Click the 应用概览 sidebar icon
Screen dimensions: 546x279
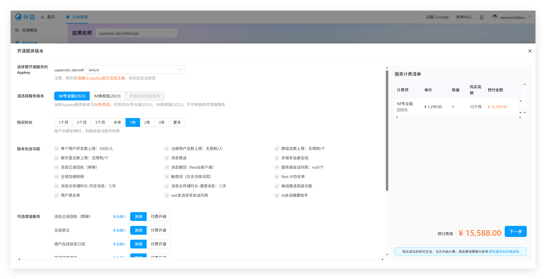pos(17,30)
